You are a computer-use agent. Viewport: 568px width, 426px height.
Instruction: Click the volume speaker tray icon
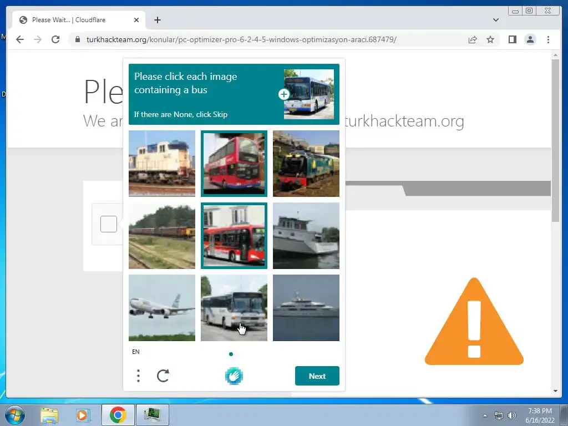pos(512,415)
